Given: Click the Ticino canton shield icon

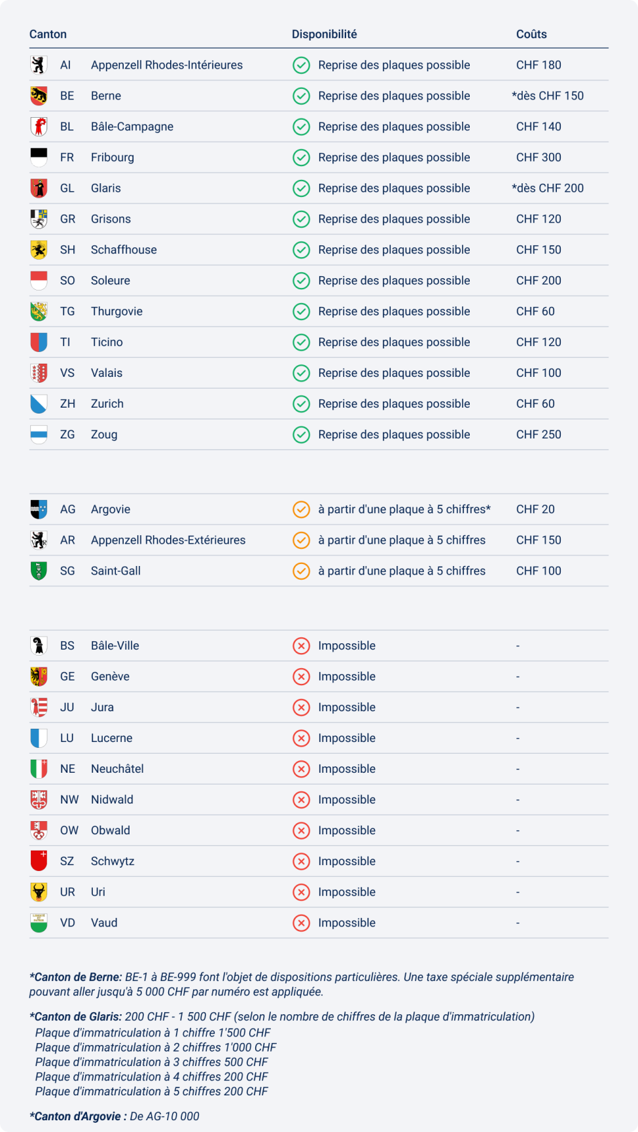Looking at the screenshot, I should (39, 342).
